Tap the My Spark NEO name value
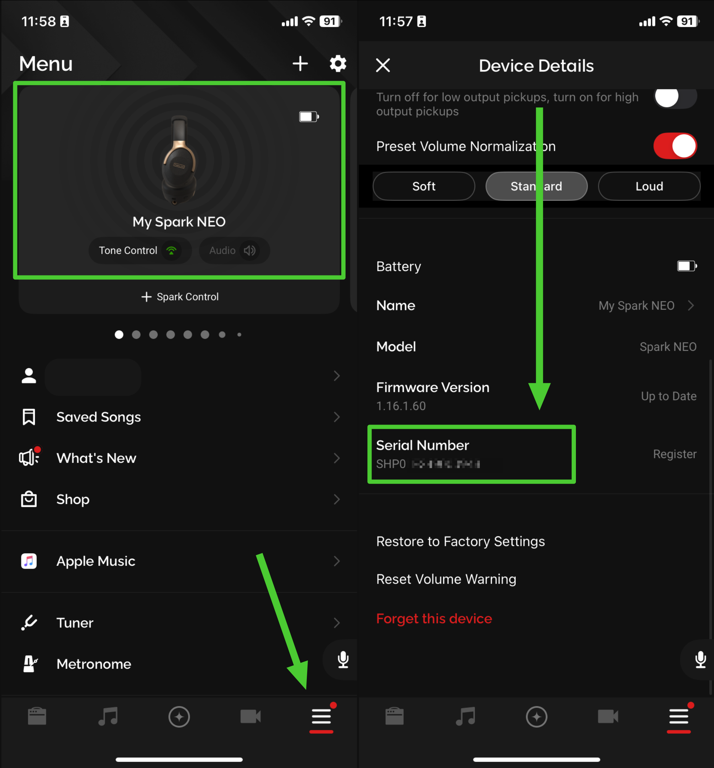 (x=636, y=306)
